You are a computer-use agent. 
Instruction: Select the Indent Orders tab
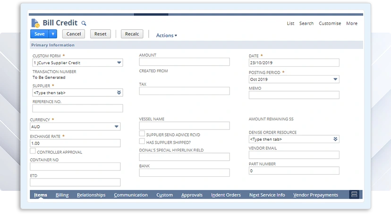(x=226, y=195)
